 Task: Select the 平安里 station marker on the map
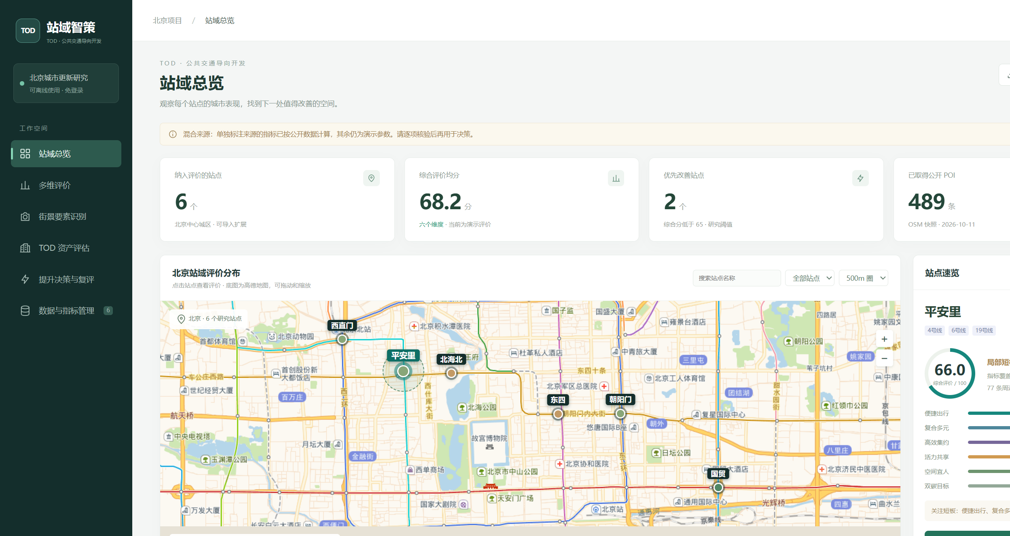[403, 371]
